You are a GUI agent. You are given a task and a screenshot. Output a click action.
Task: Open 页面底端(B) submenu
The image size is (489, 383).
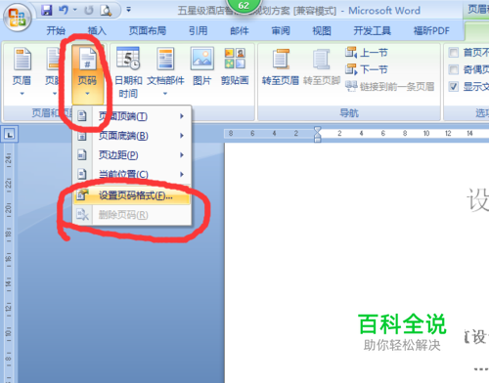point(132,136)
